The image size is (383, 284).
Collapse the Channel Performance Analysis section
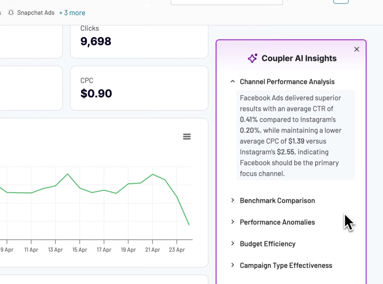[233, 82]
